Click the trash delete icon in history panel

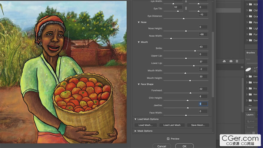(237, 61)
